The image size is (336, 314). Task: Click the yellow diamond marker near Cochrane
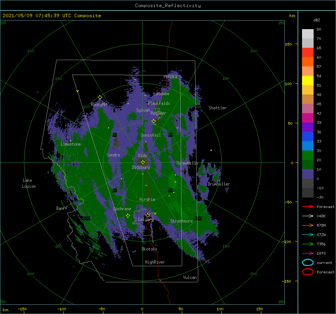point(128,215)
